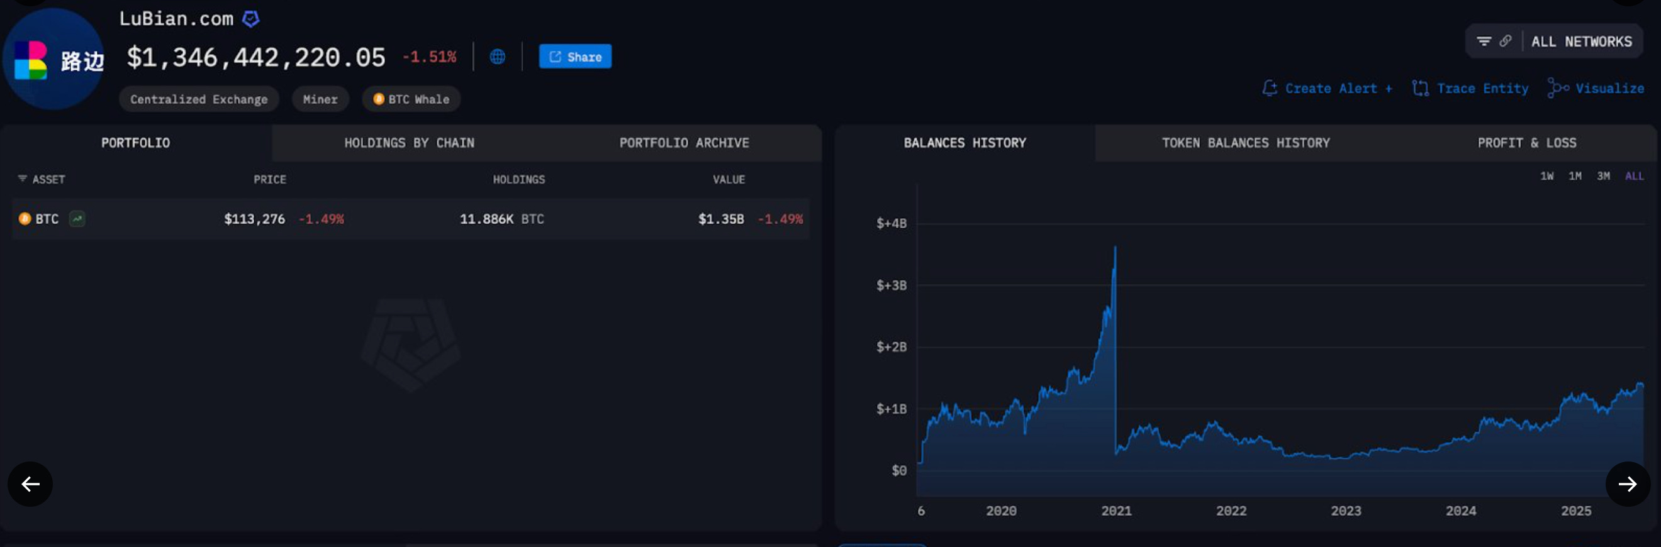Switch to the PORTFOLIO tab
Screen dimensions: 1661x547
coord(135,143)
